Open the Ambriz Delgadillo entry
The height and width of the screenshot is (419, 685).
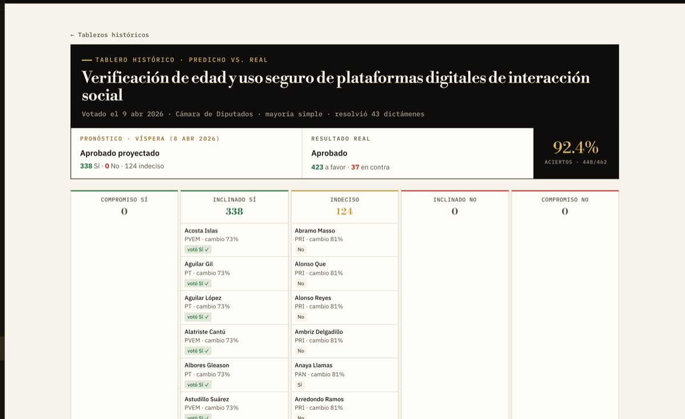[x=344, y=341]
